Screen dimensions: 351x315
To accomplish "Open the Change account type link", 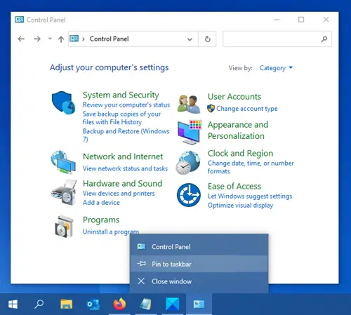I will (x=246, y=109).
